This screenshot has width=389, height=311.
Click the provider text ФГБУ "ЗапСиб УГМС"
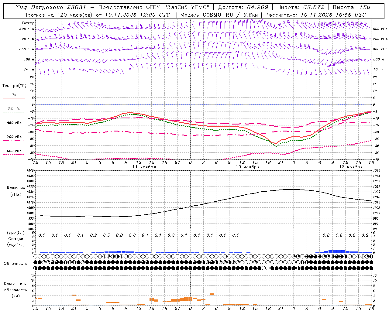coord(178,7)
